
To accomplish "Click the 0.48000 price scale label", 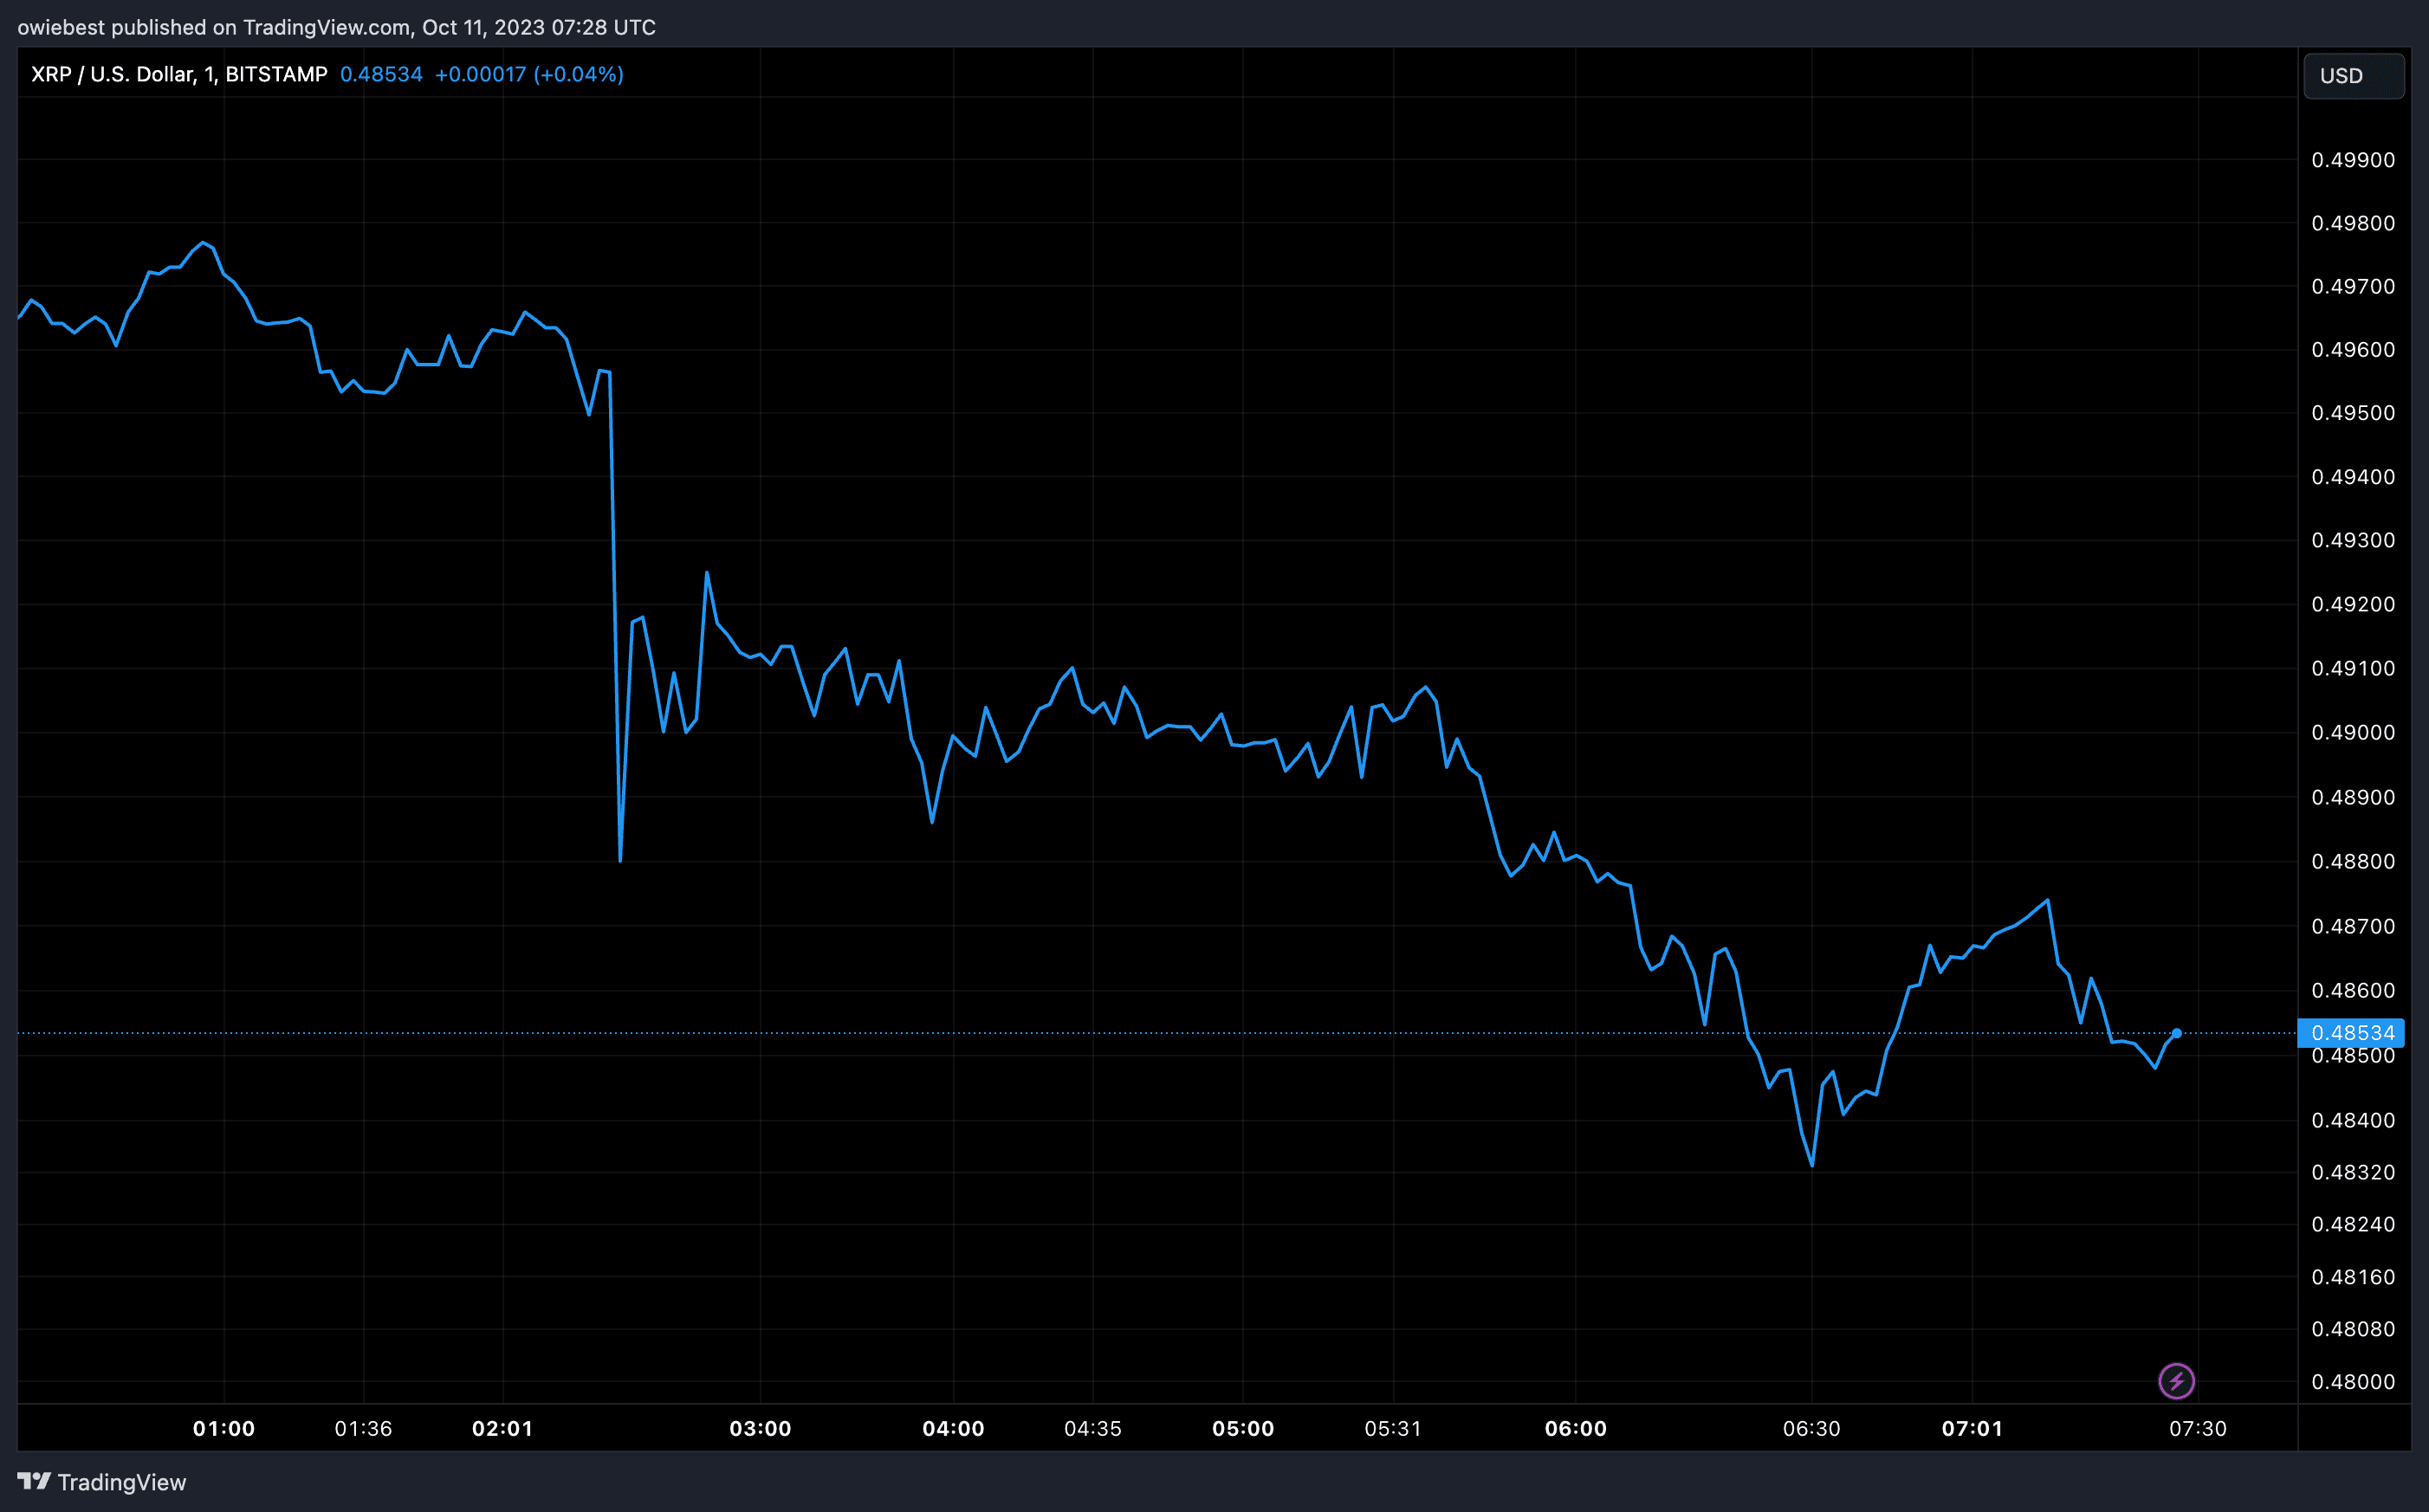I will [2352, 1381].
